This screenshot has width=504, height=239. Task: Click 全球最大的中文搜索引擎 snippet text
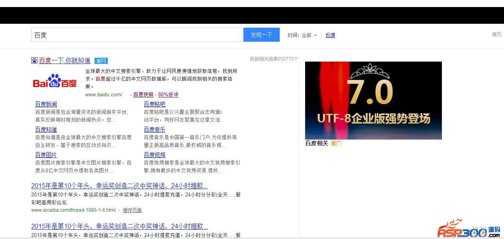coord(161,79)
